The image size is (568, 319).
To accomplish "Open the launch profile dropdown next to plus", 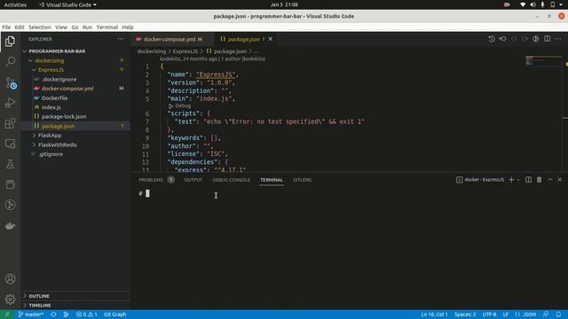I will point(518,180).
